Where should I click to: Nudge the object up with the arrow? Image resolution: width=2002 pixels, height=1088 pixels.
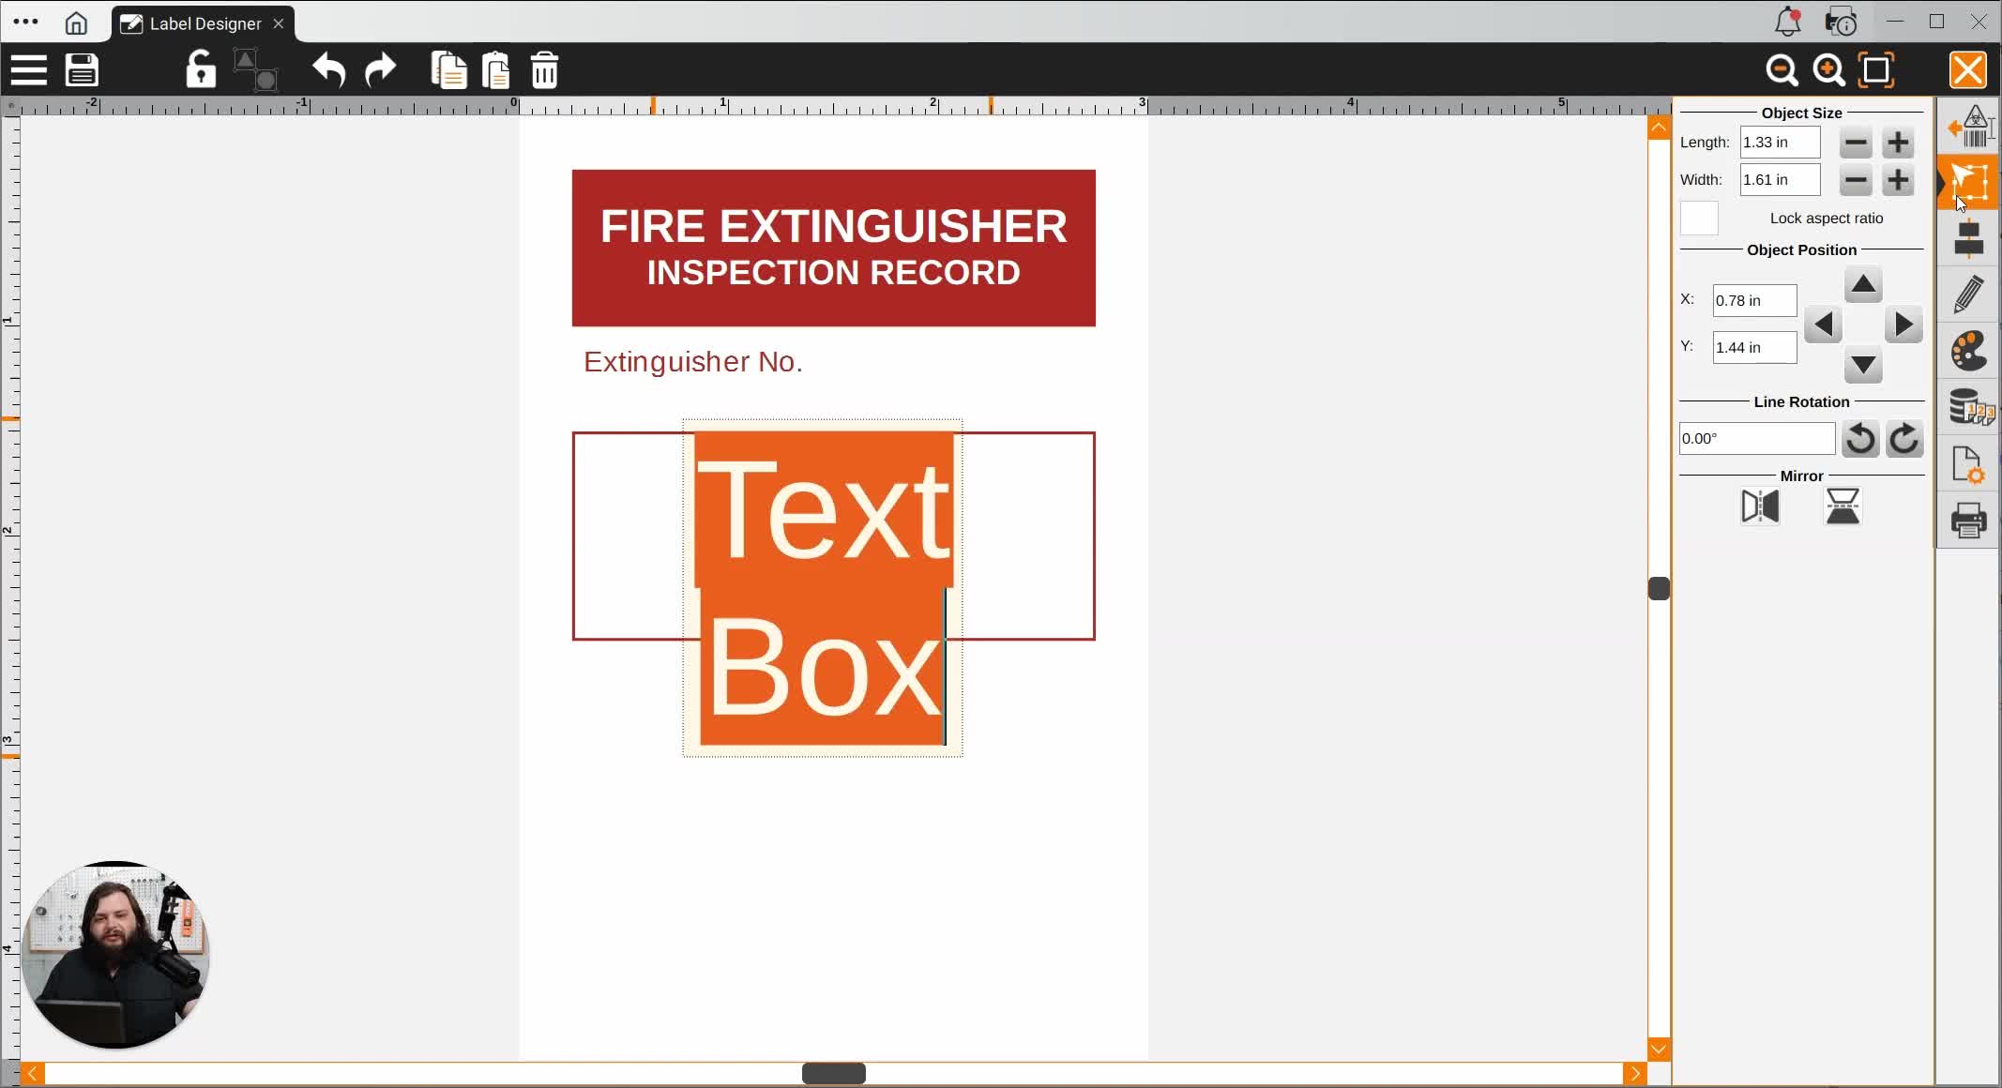tap(1863, 285)
